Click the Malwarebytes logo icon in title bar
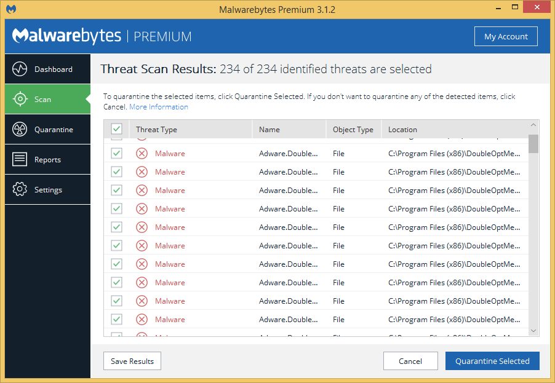This screenshot has height=383, width=555. point(11,9)
